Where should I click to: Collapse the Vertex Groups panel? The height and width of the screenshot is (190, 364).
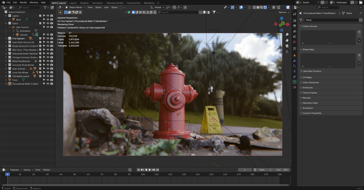point(310,26)
